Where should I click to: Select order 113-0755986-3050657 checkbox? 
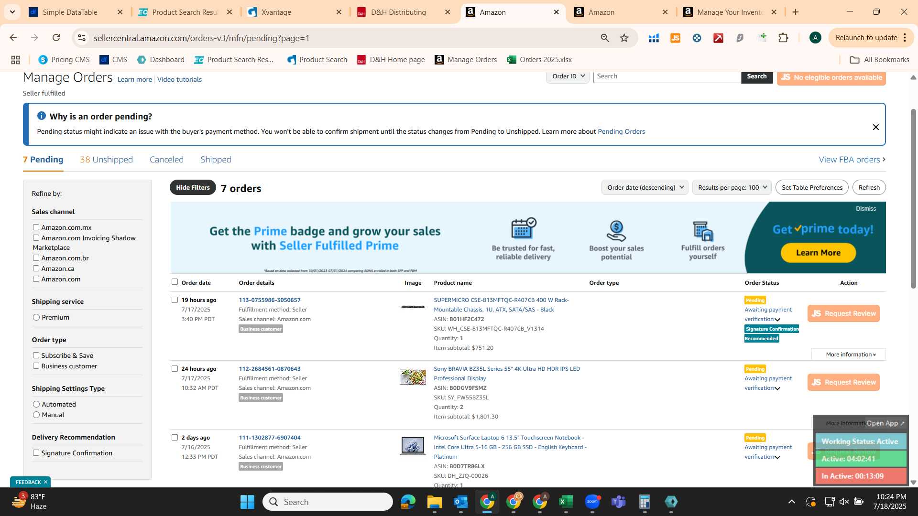click(x=175, y=300)
